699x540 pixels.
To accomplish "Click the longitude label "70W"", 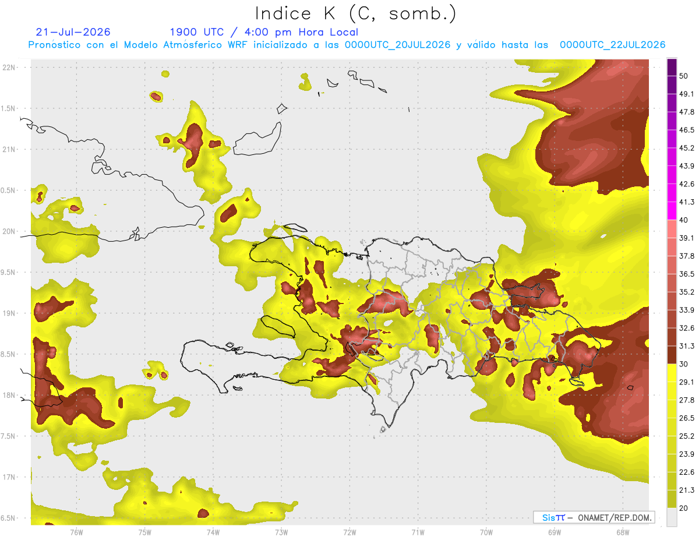I will coord(486,532).
